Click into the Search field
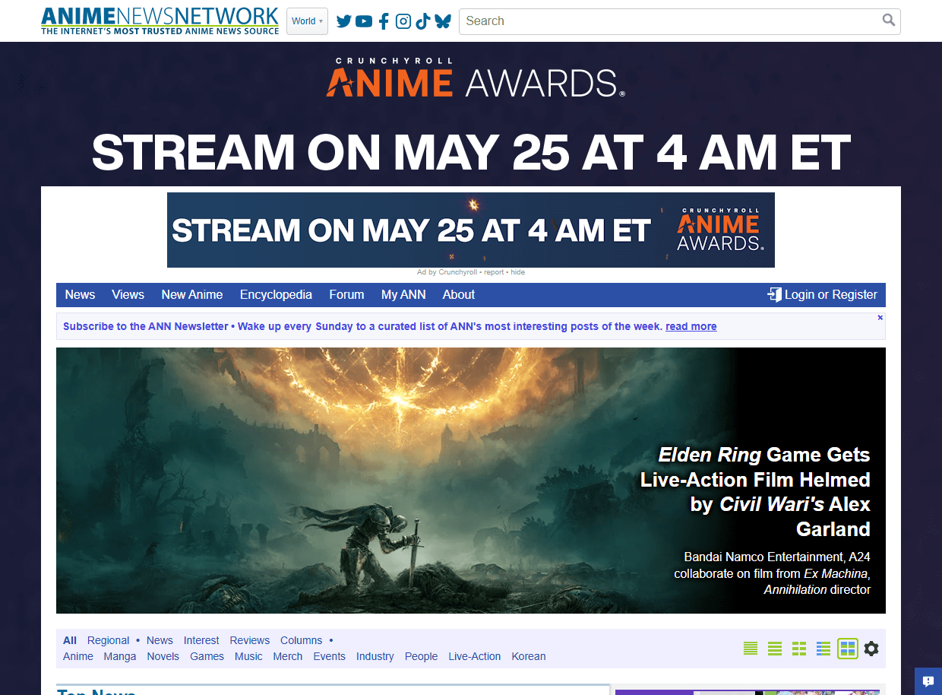The width and height of the screenshot is (942, 695). 669,21
